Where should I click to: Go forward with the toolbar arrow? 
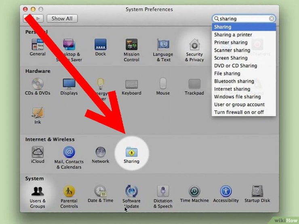(x=38, y=19)
